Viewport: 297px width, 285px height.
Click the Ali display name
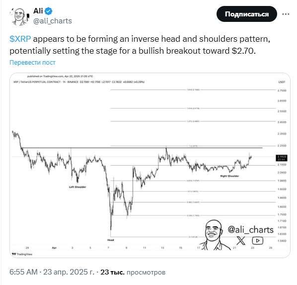coord(38,11)
